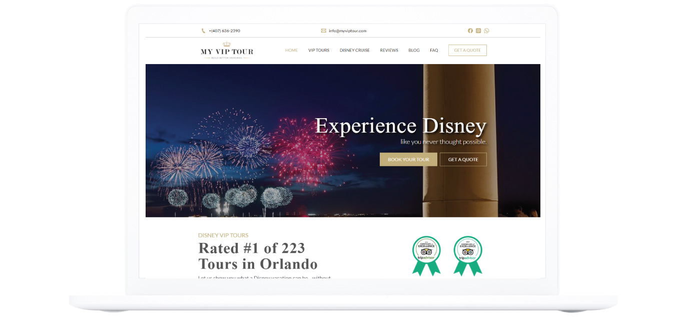The height and width of the screenshot is (317, 683).
Task: Open the Reviews menu item
Action: click(389, 50)
